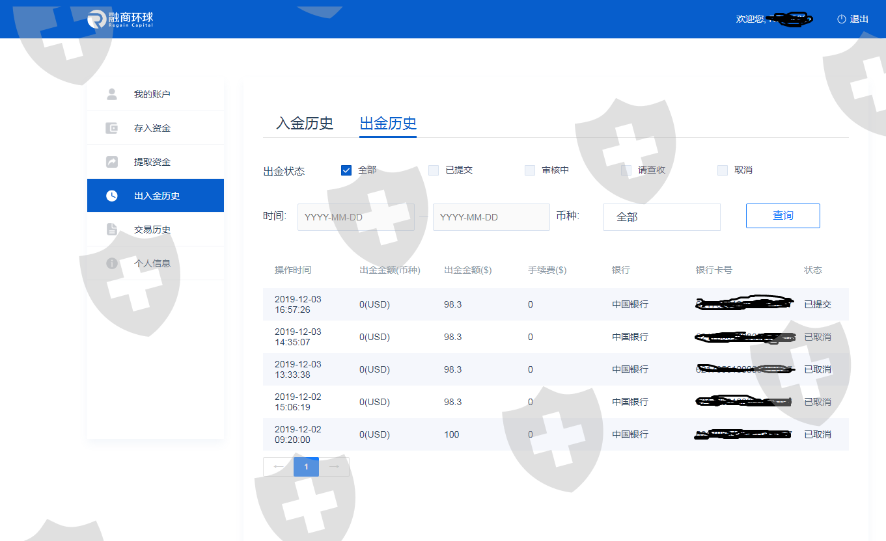Go to page 1 in pagination

[306, 467]
